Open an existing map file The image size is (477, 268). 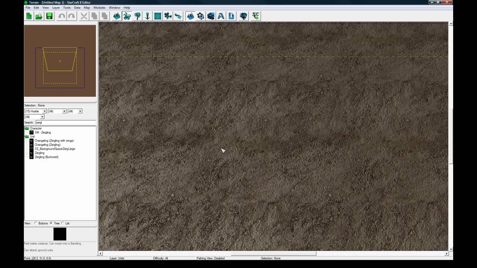coord(39,16)
